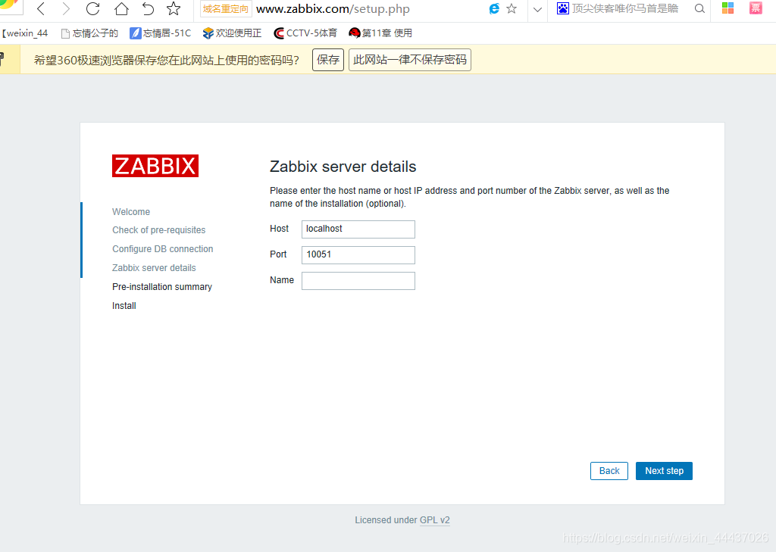Go back with the browser back arrow

[x=41, y=8]
